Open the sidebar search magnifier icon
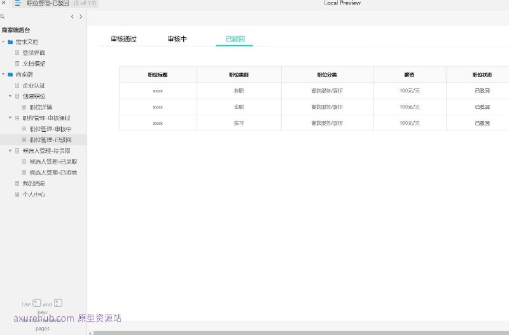509x335 pixels. tap(3, 17)
